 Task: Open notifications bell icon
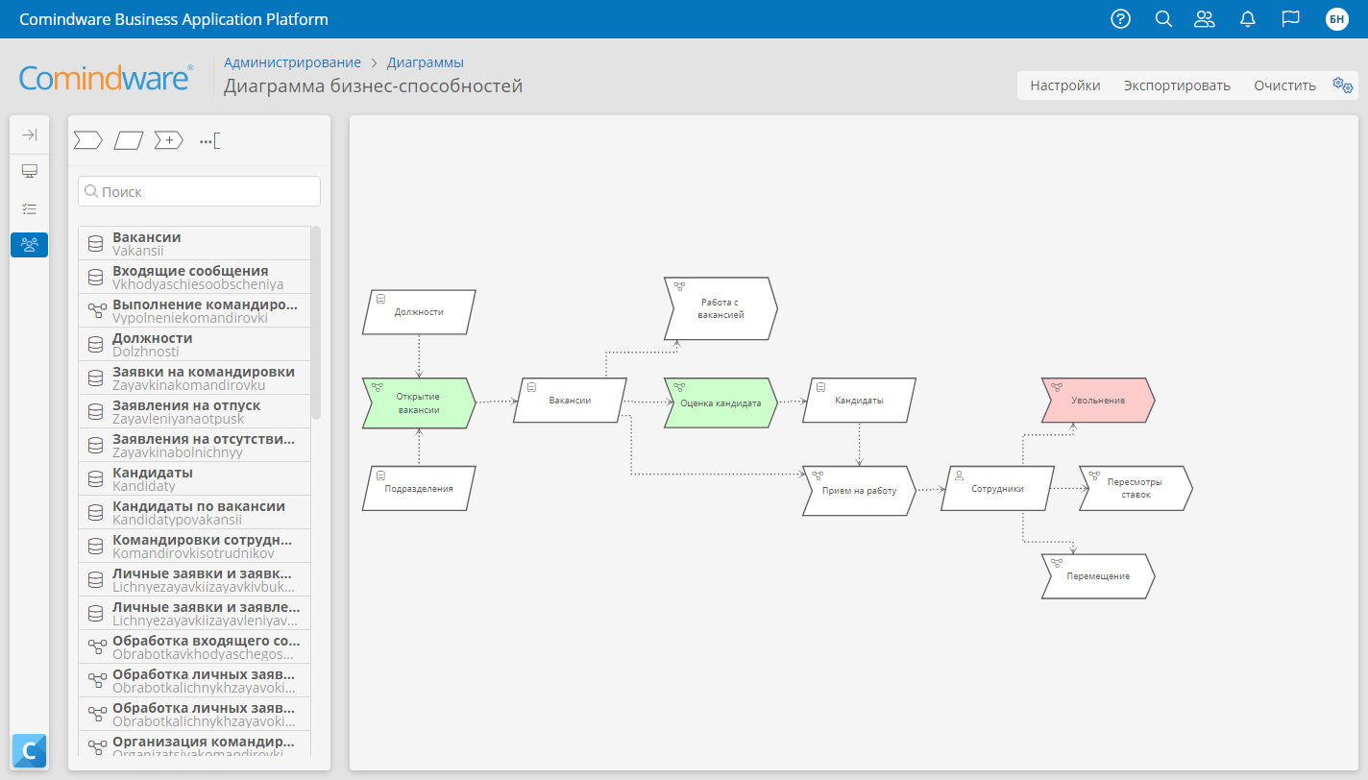(1248, 19)
